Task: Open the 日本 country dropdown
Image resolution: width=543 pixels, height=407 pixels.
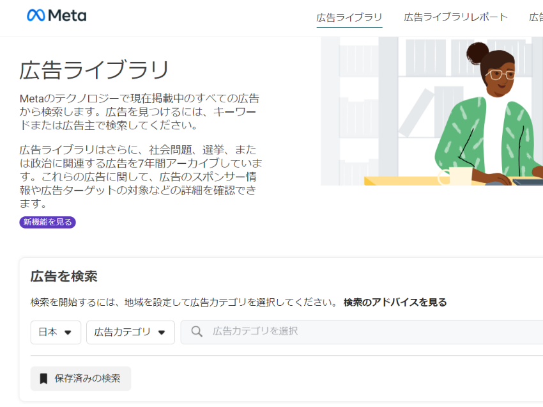Action: click(x=56, y=332)
